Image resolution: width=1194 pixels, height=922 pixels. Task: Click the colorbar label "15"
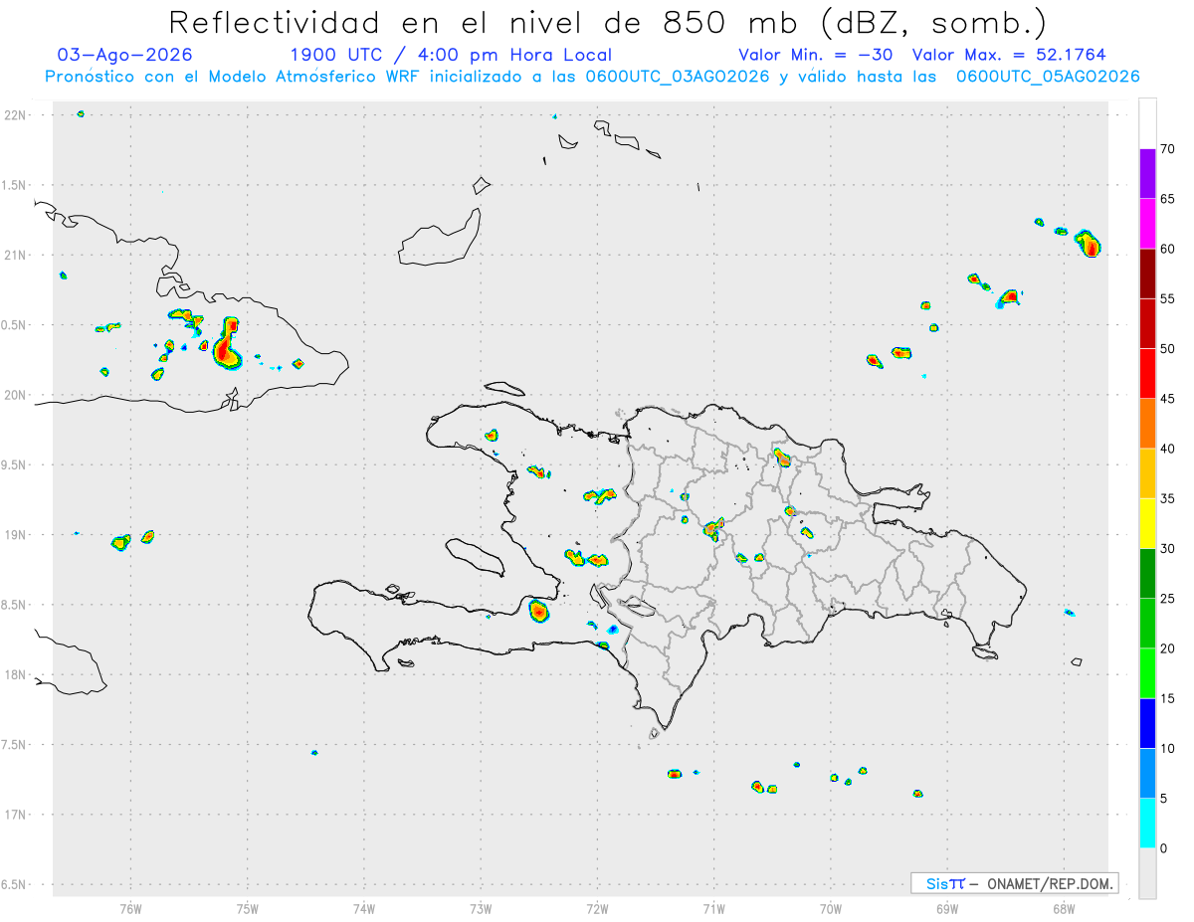click(x=1168, y=698)
